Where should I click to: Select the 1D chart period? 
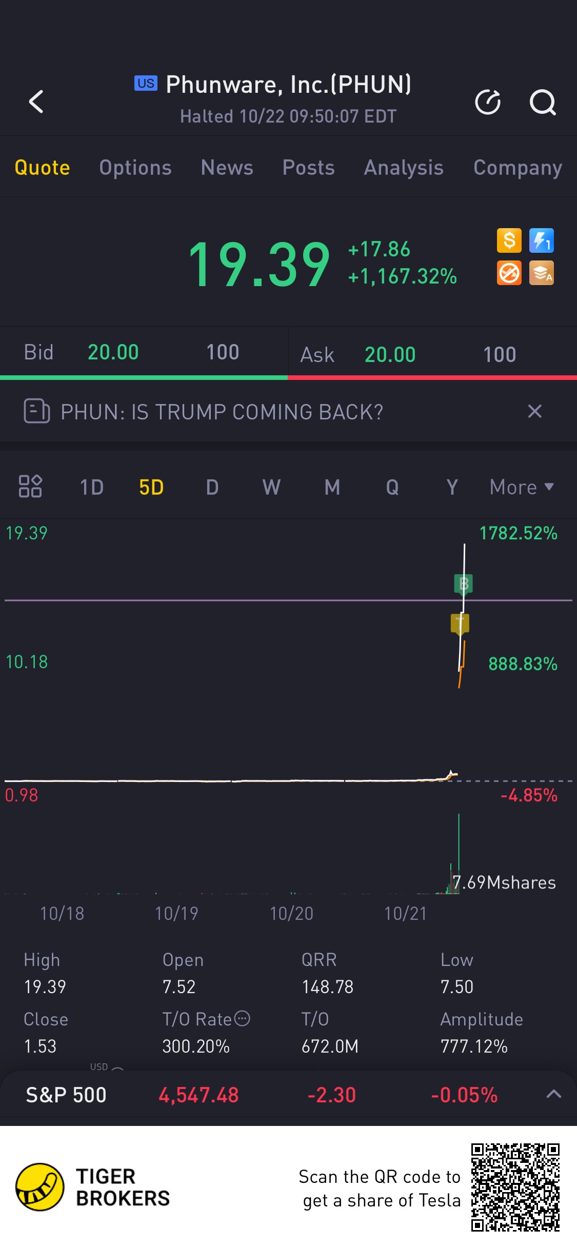[92, 487]
